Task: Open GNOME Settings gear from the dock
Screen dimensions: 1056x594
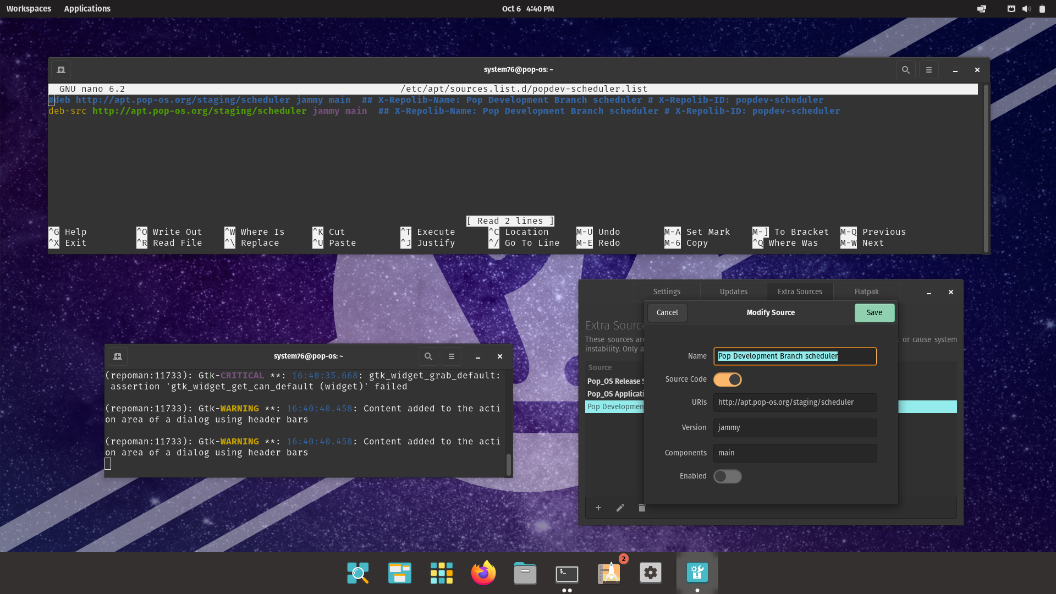Action: [651, 573]
